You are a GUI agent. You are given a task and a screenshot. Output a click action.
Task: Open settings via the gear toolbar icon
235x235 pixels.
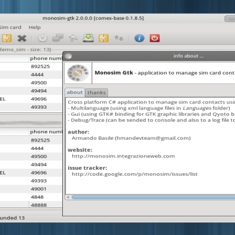(x=42, y=38)
